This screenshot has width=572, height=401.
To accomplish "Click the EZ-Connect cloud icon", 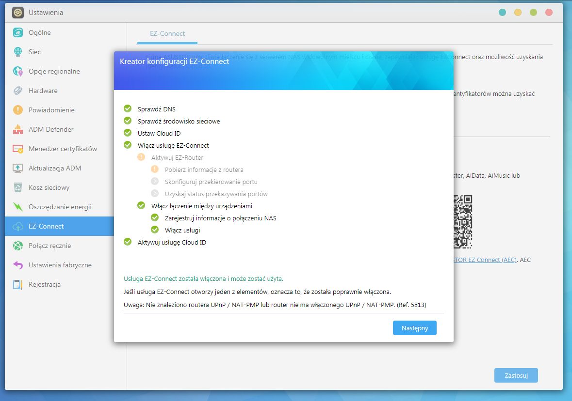I will pos(18,226).
